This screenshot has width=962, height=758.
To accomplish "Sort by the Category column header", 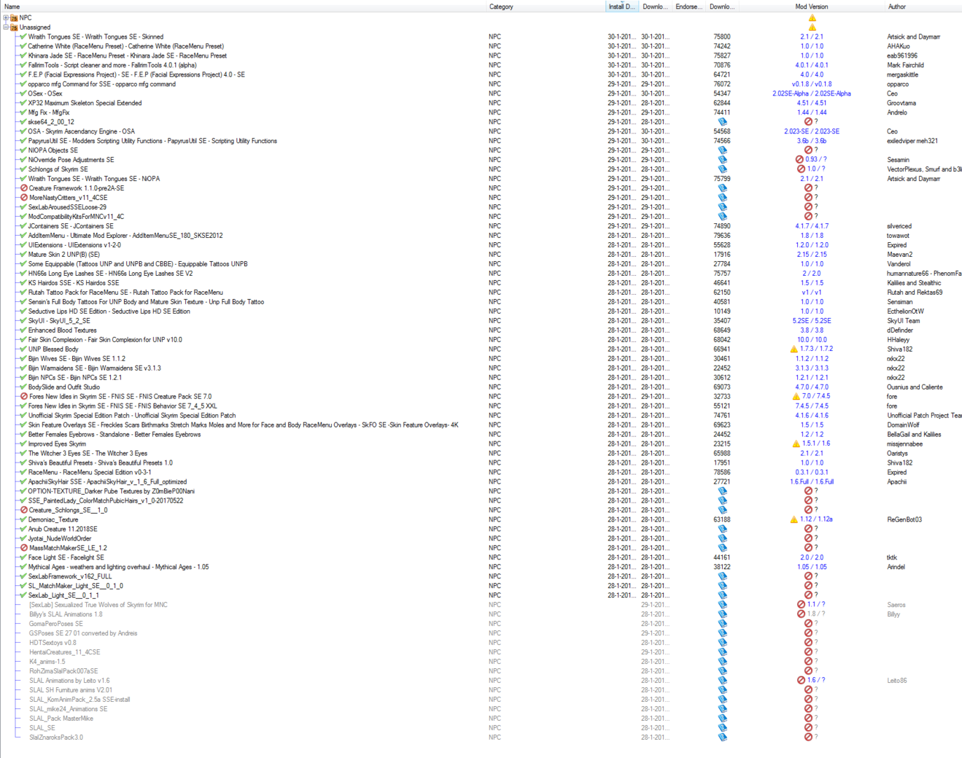I will (545, 6).
